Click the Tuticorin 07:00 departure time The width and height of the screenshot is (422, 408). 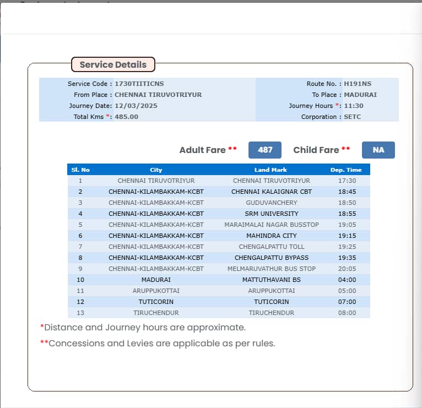point(347,302)
